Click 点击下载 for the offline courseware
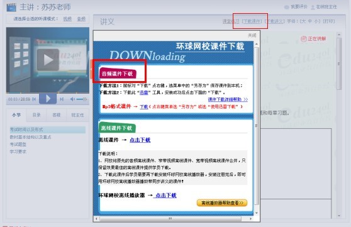The height and width of the screenshot is (227, 351). (140, 140)
